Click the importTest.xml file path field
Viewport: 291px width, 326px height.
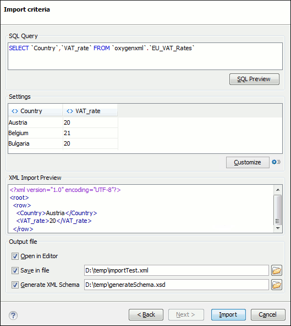point(177,270)
